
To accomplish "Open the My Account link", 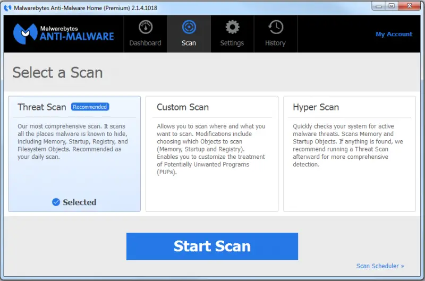I will point(394,34).
